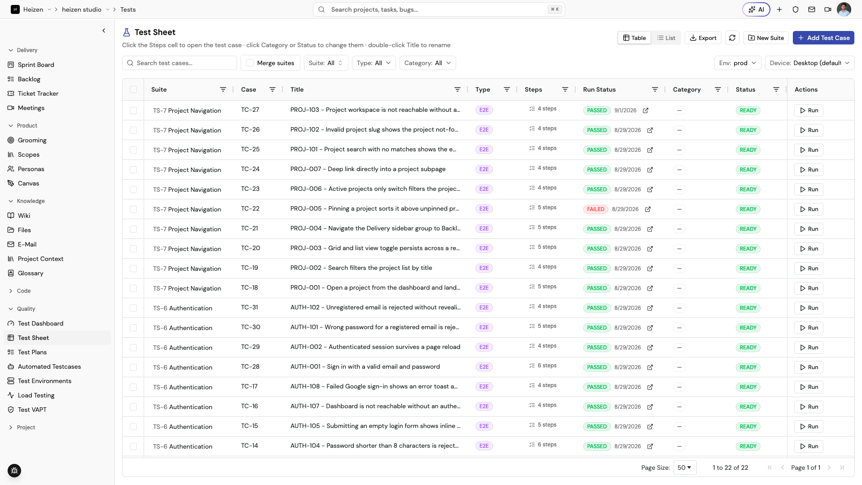Open the Env prod dropdown

[738, 63]
